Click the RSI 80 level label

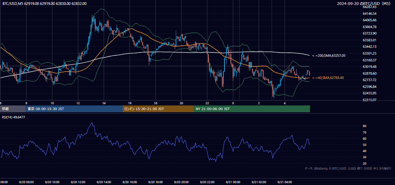pyautogui.click(x=364, y=126)
